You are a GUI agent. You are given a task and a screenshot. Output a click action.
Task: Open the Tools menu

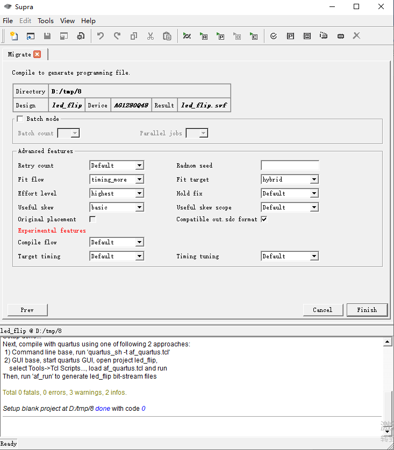coord(46,20)
